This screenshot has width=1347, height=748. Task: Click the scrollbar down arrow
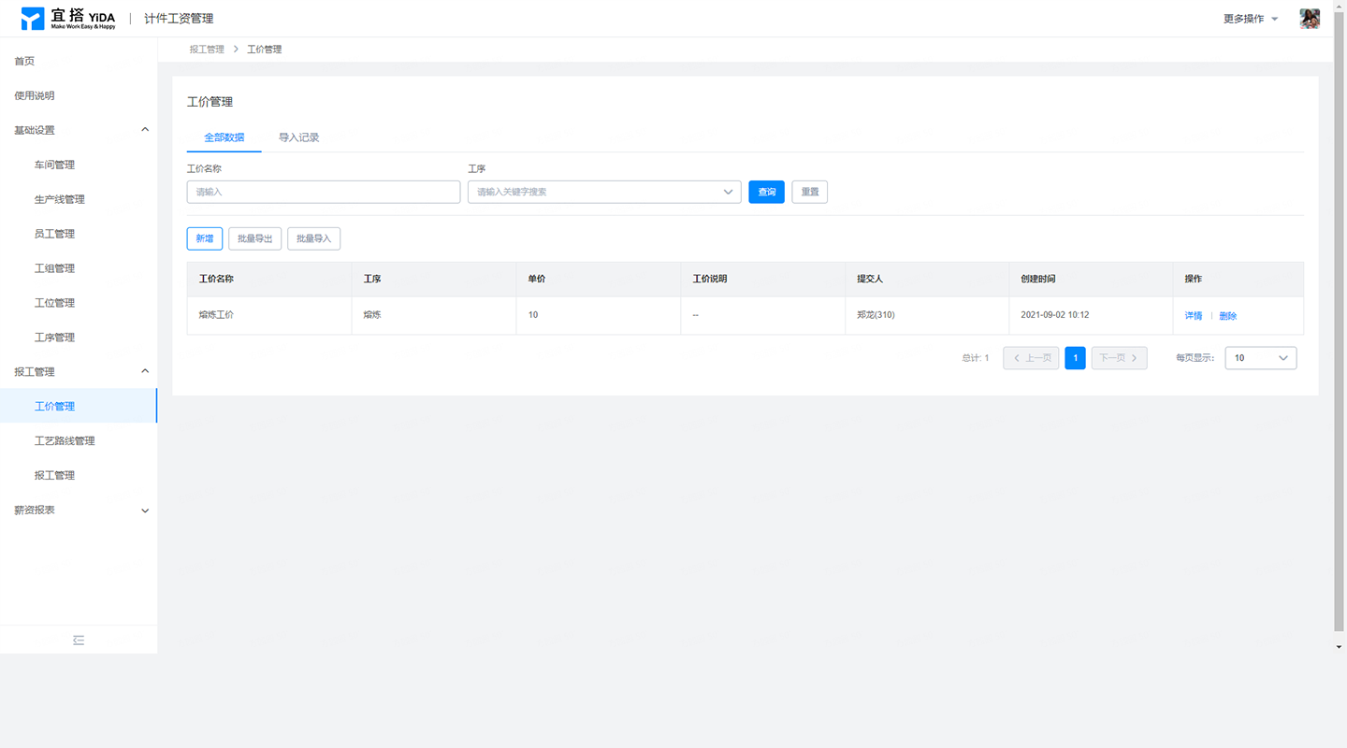coord(1340,646)
